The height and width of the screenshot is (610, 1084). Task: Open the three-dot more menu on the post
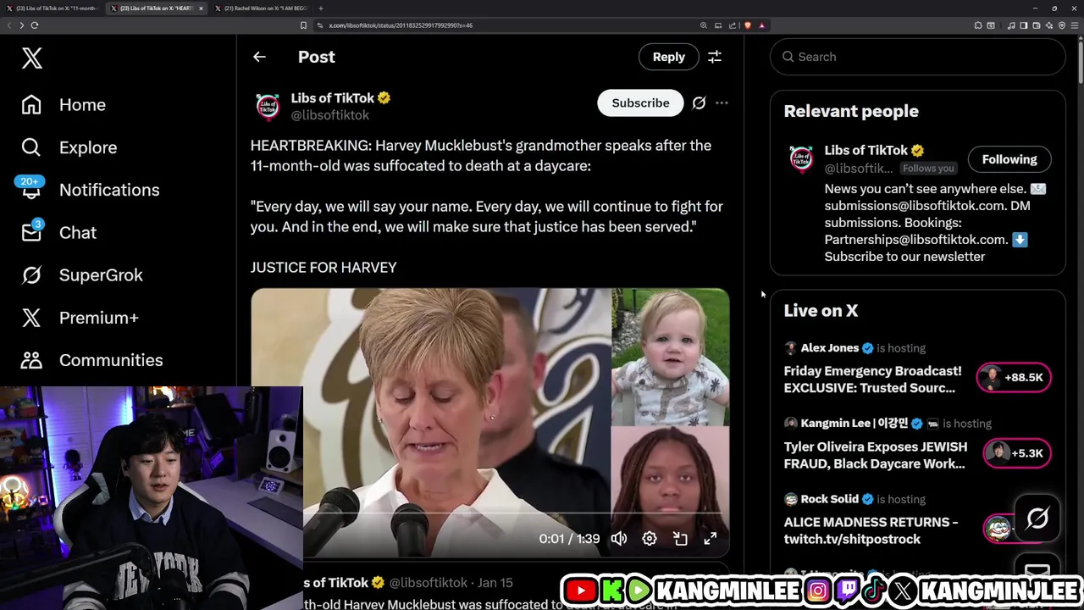[x=722, y=103]
